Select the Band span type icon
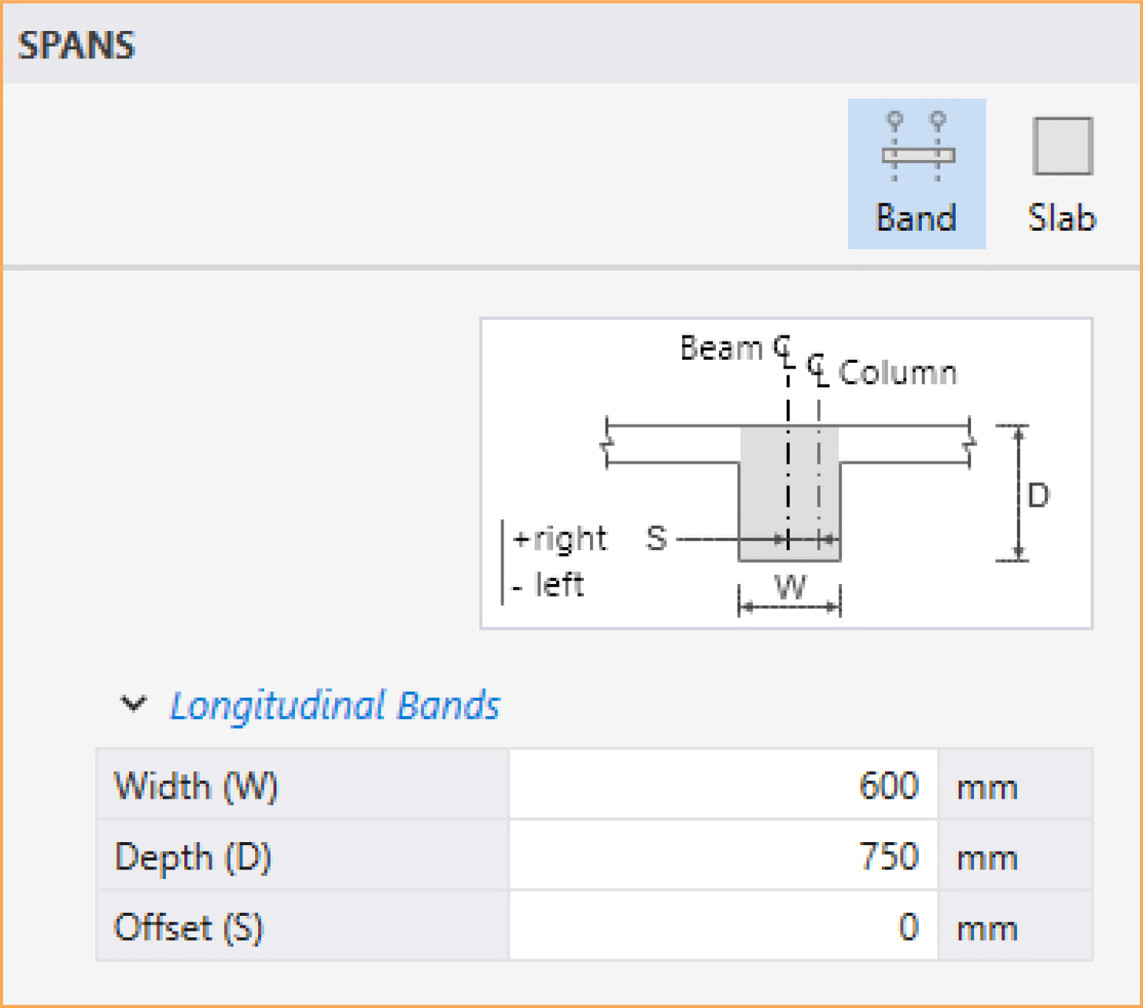This screenshot has height=1008, width=1143. tap(917, 147)
